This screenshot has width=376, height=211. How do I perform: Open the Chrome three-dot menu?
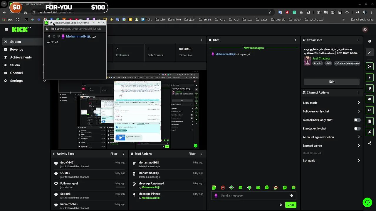372,12
